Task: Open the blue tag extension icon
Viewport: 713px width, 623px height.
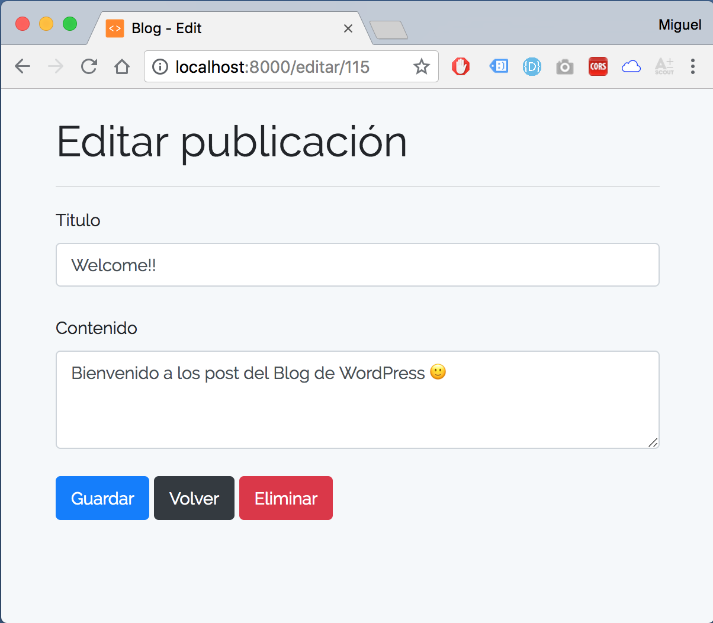Action: (499, 66)
